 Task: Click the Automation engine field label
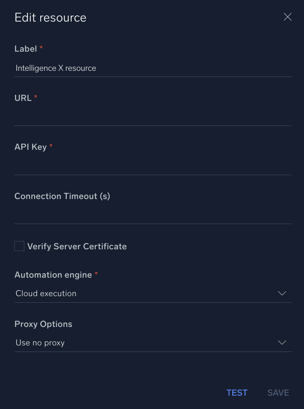coord(53,275)
